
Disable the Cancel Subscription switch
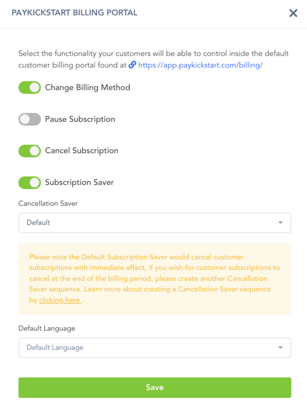click(30, 151)
